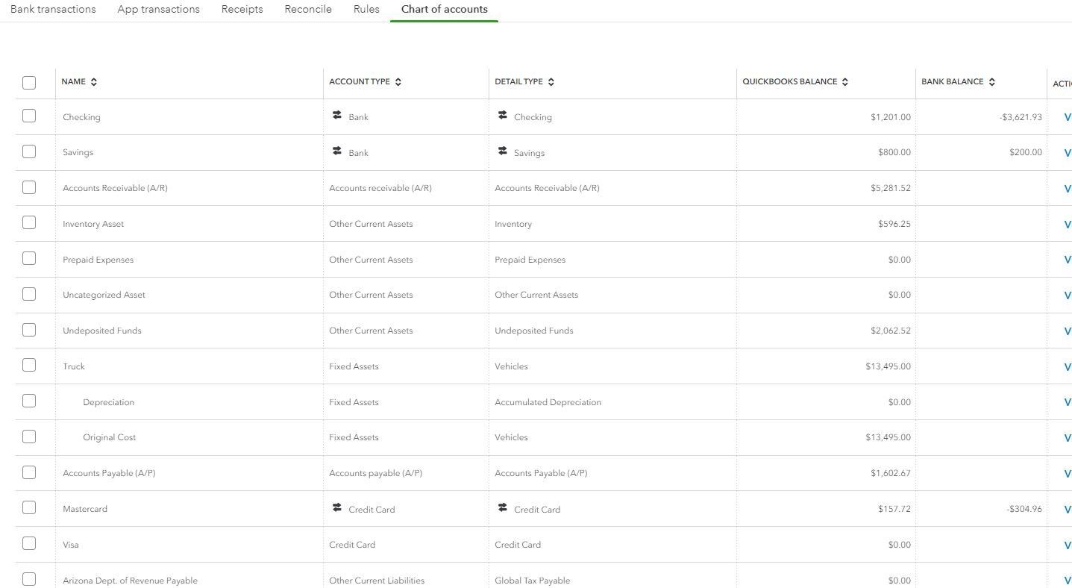Open action link for Truck row
Viewport: 1072px width, 588px height.
(1068, 367)
